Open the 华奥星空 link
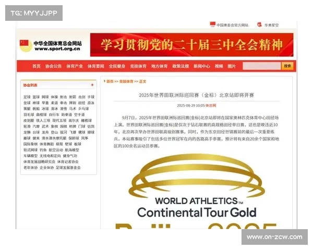Image resolution: width=313 pixels, height=250 pixels. tap(271, 25)
